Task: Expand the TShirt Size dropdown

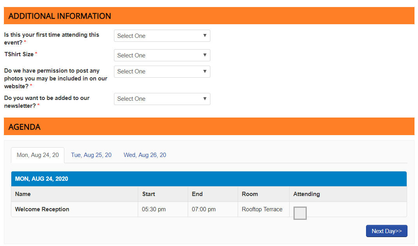Action: [x=162, y=55]
